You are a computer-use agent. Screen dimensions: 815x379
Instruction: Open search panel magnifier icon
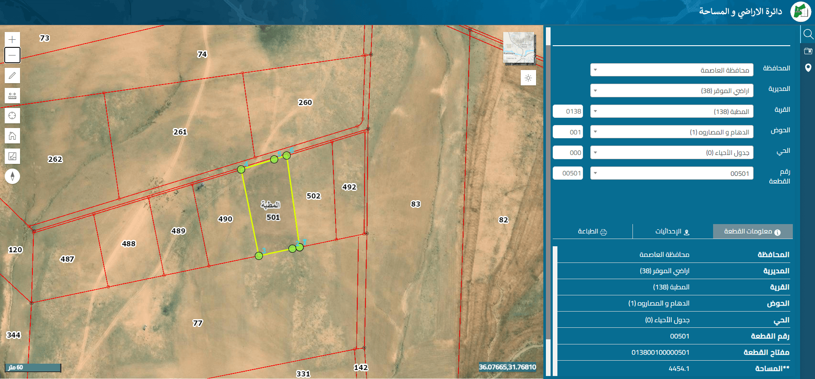[x=808, y=34]
